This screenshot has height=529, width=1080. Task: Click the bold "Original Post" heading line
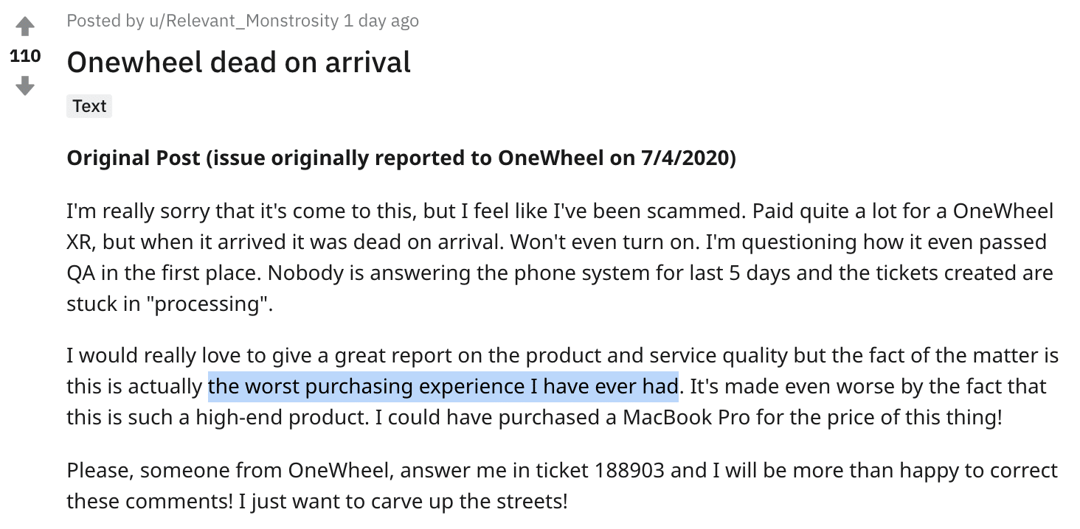tap(401, 158)
